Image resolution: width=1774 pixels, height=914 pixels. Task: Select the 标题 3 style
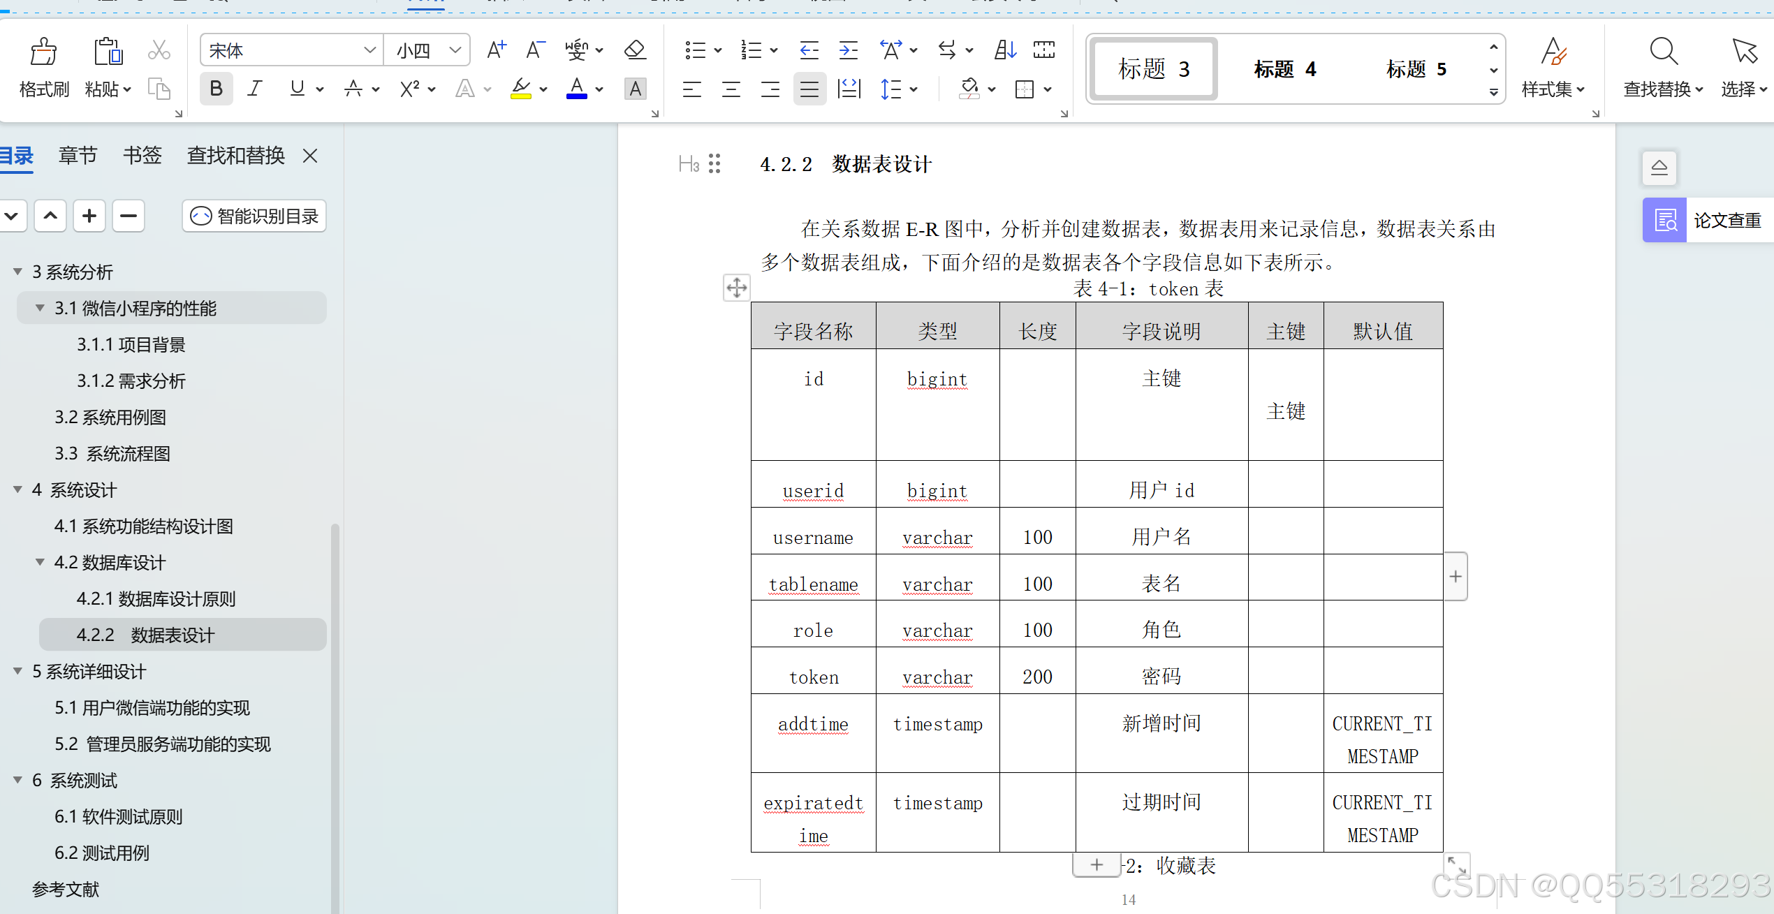(1154, 69)
